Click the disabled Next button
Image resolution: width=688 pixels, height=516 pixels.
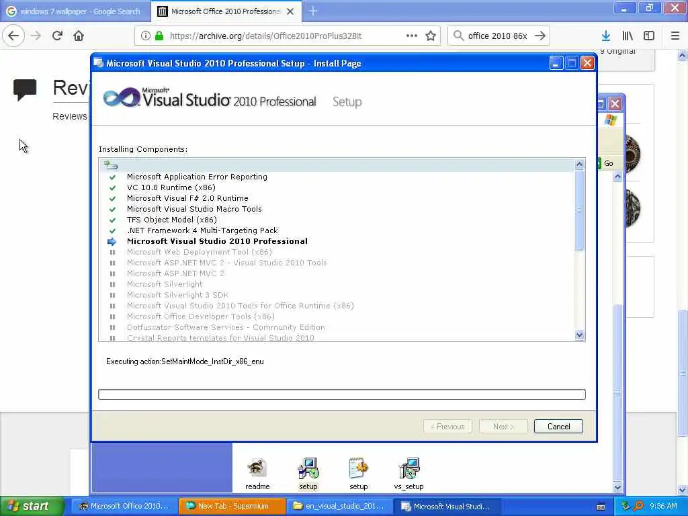coord(503,427)
